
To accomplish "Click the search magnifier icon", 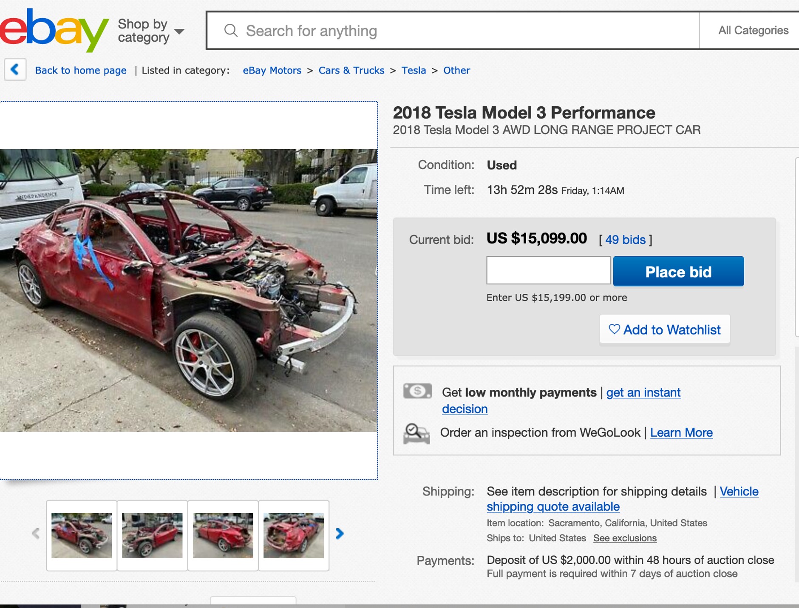I will tap(231, 31).
